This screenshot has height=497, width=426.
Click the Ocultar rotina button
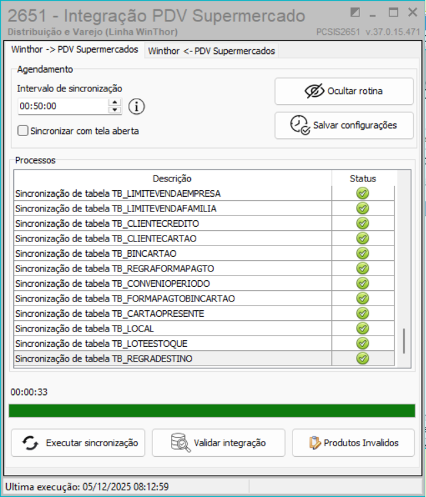coord(344,91)
